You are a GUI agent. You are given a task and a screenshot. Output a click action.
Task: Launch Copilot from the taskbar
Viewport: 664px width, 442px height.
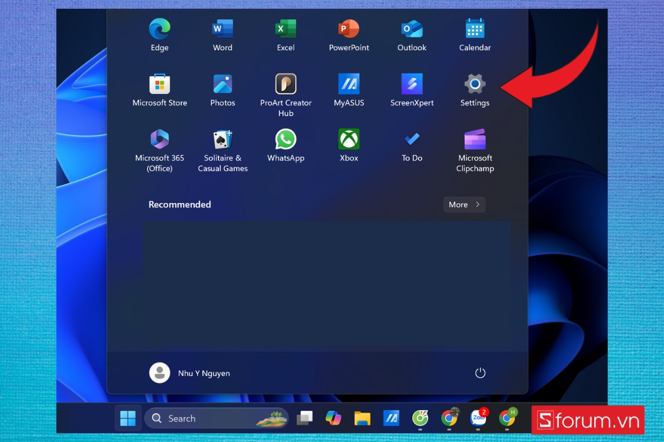[x=333, y=418]
